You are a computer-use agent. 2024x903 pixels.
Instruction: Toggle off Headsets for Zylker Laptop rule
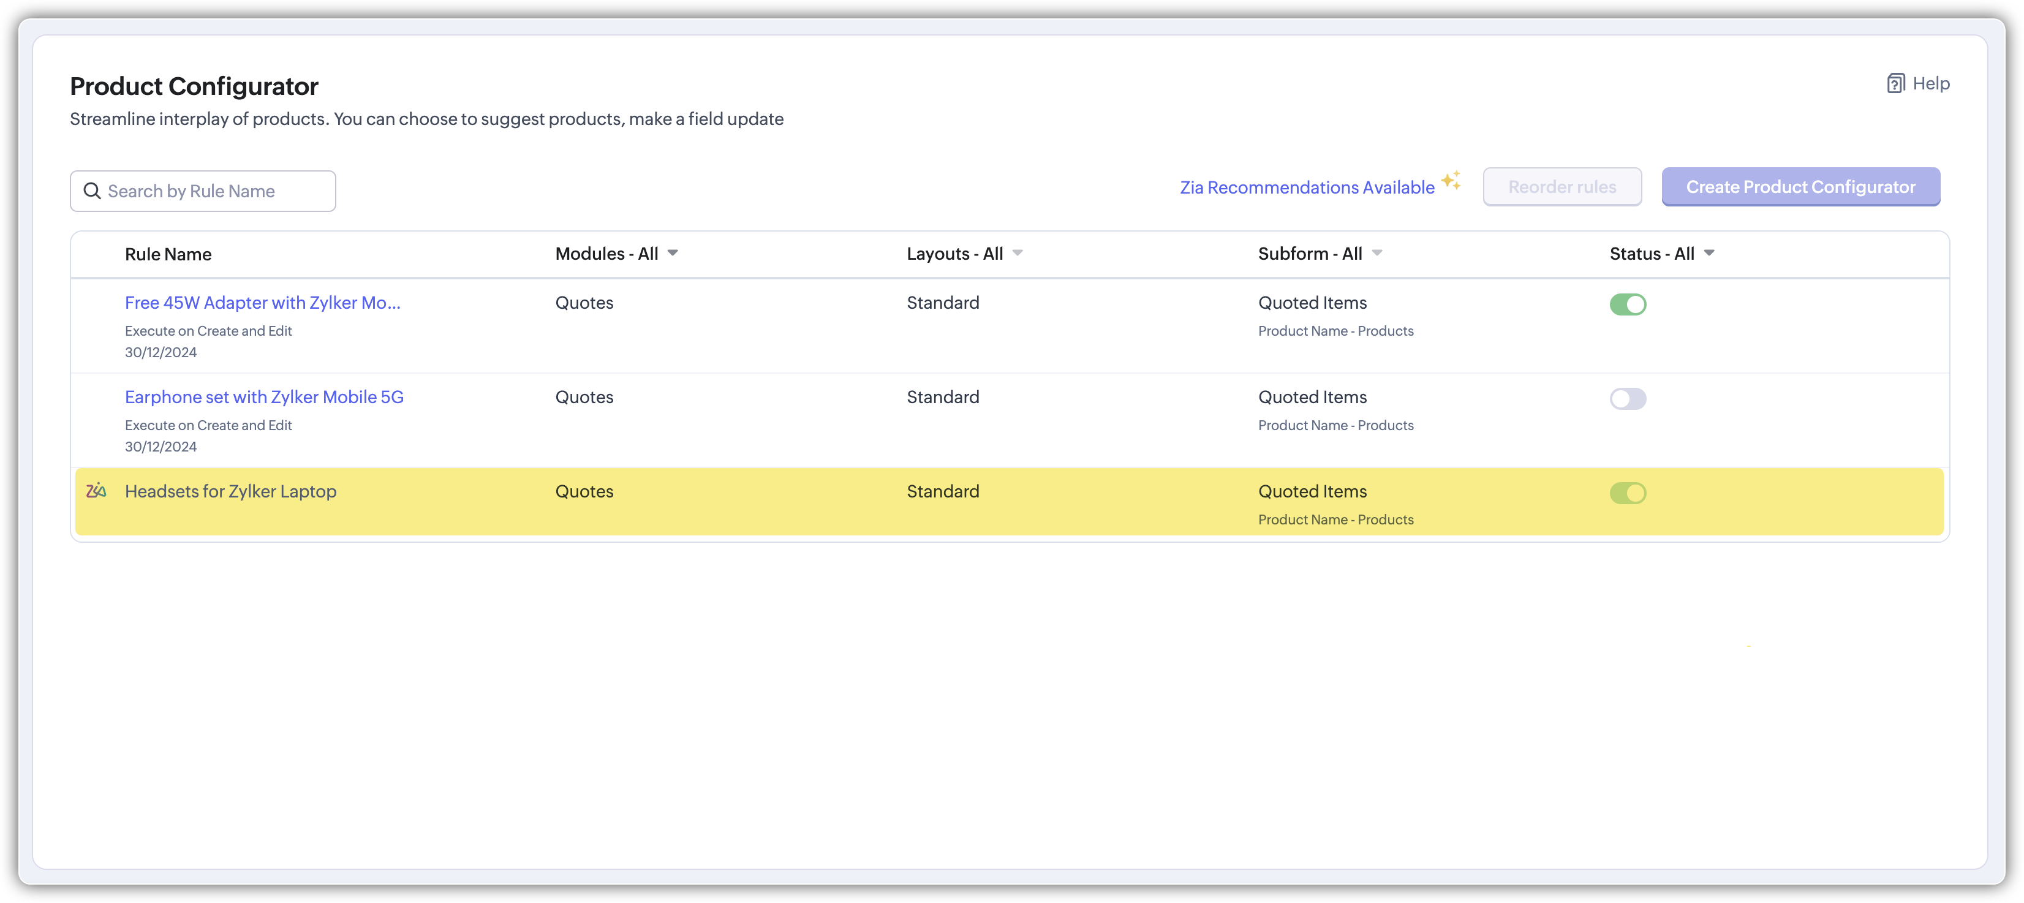point(1627,493)
